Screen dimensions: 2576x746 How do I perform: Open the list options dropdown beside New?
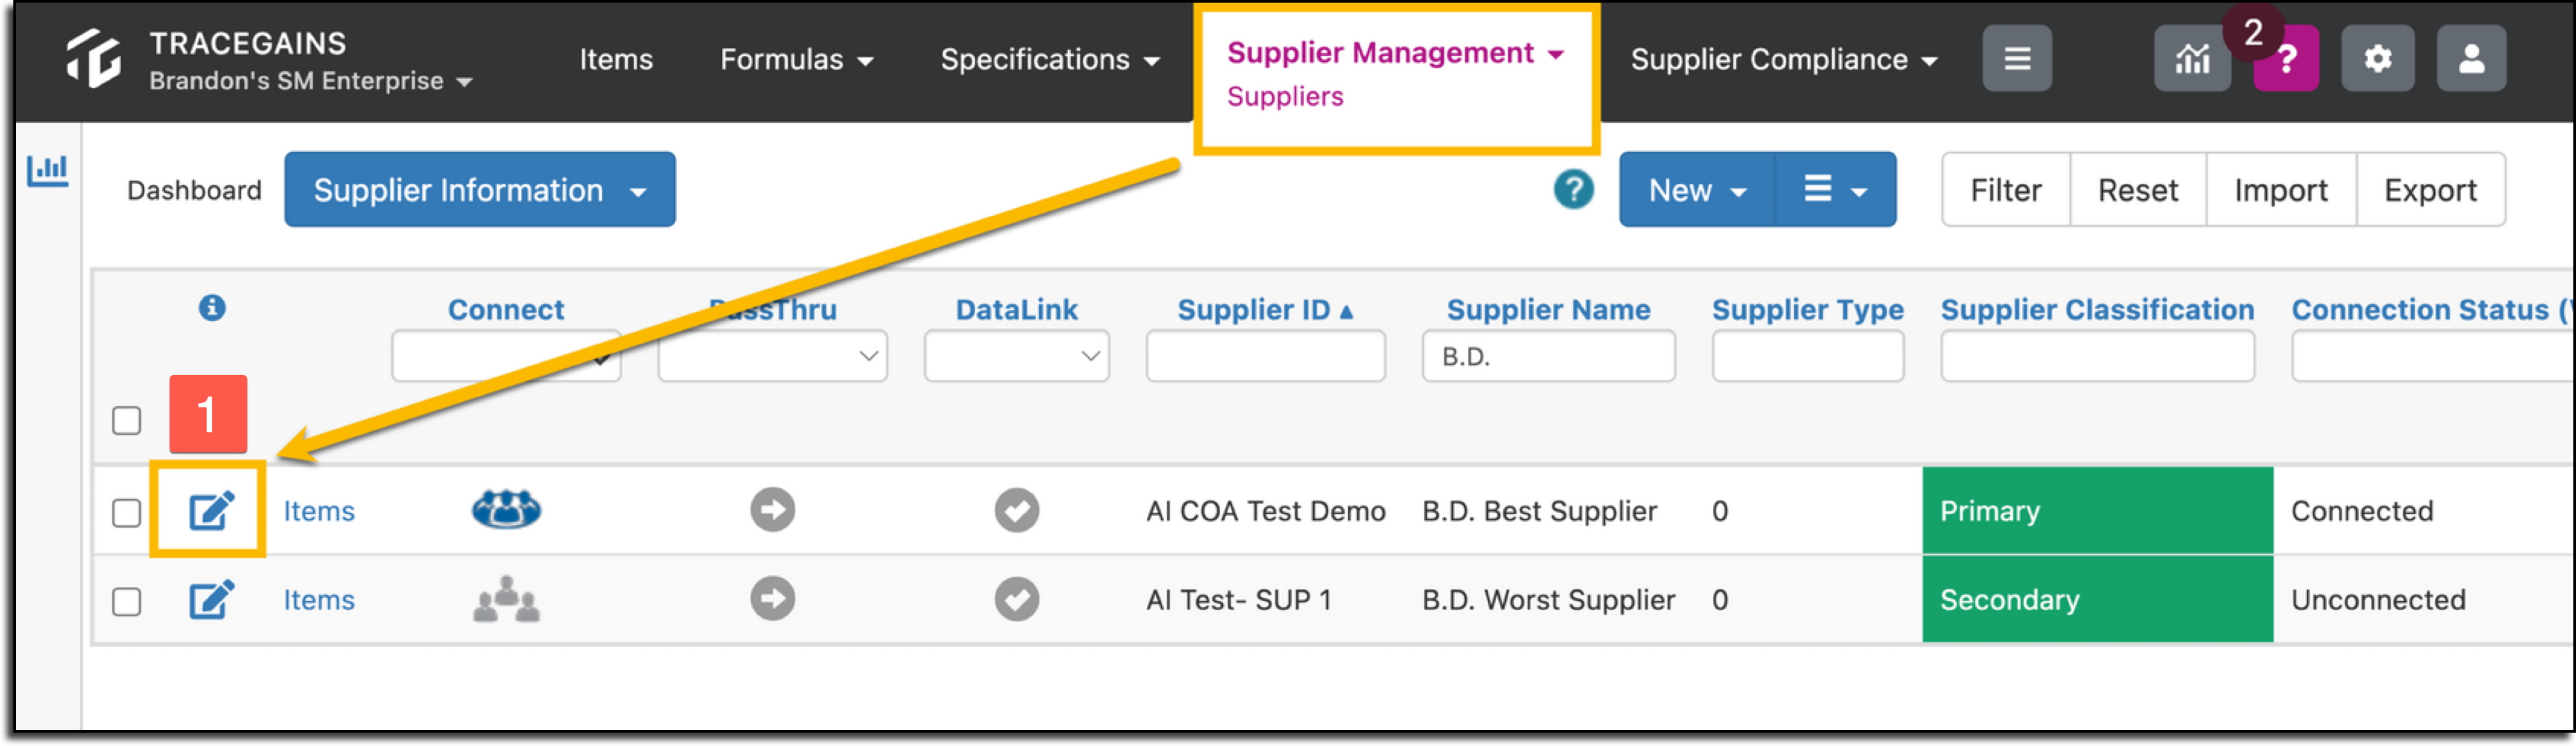coord(1835,189)
